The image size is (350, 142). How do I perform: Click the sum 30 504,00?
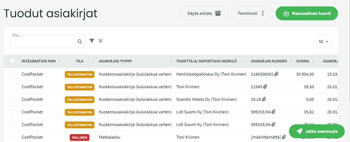click(305, 74)
